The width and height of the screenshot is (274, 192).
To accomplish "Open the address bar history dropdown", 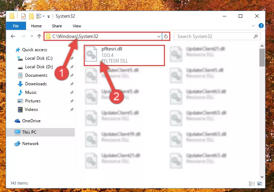I will 159,37.
